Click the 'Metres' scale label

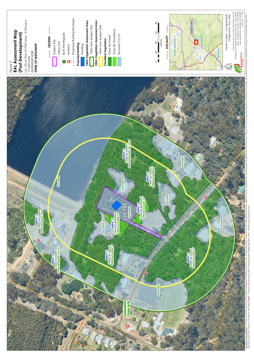click(x=162, y=42)
